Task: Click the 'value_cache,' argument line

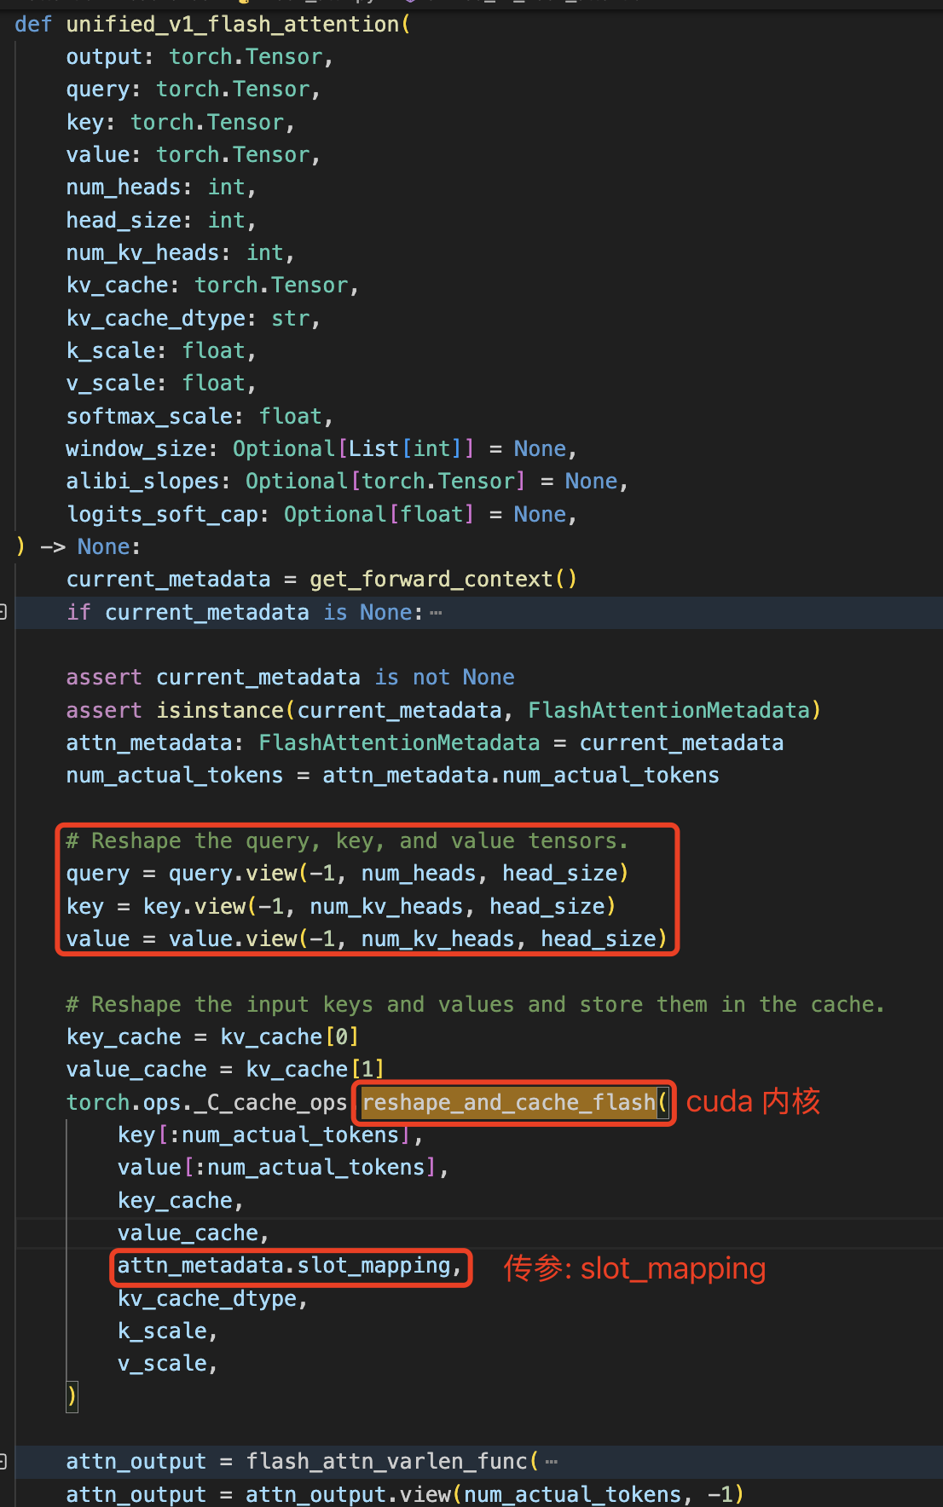Action: (194, 1233)
